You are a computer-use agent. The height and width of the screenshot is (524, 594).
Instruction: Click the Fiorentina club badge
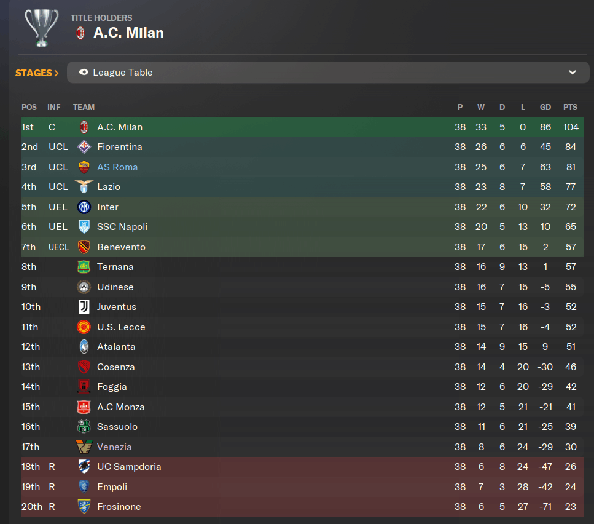tap(84, 147)
